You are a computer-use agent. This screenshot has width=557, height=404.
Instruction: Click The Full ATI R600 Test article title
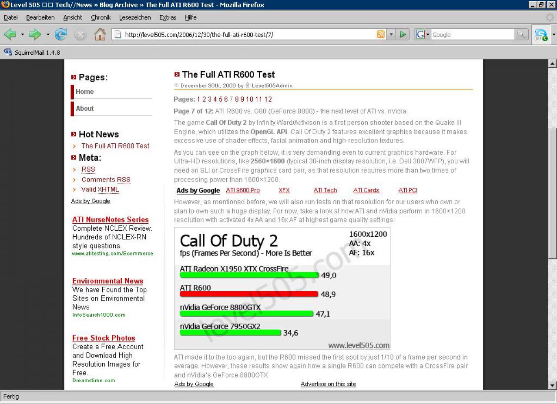click(228, 75)
